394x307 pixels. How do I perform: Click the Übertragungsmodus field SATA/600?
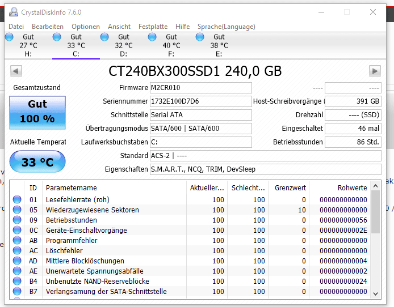[x=201, y=129]
